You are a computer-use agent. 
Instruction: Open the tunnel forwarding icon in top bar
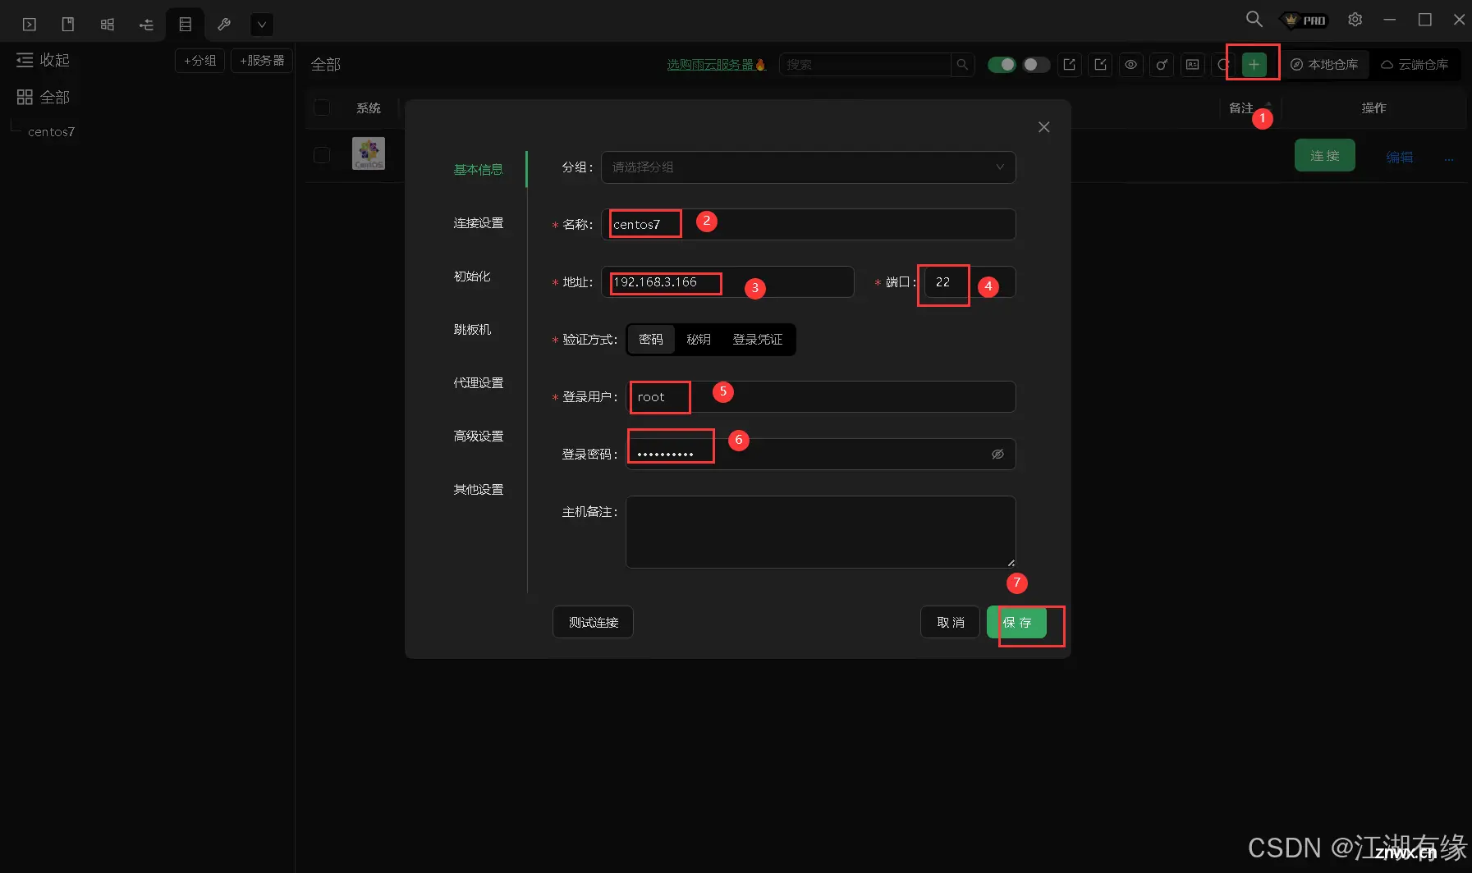[146, 24]
